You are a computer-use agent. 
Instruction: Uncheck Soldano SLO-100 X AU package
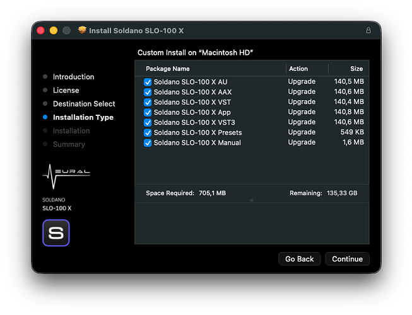coord(148,82)
